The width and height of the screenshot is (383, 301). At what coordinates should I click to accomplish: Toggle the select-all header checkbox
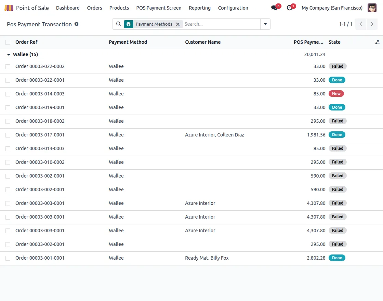8,42
